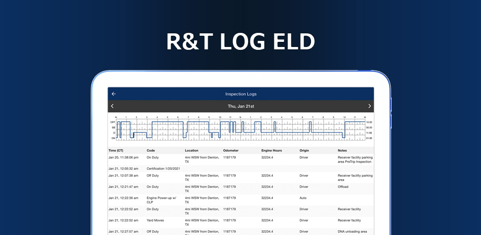Image resolution: width=481 pixels, height=235 pixels.
Task: Click the Auto origin cell
Action: point(303,198)
